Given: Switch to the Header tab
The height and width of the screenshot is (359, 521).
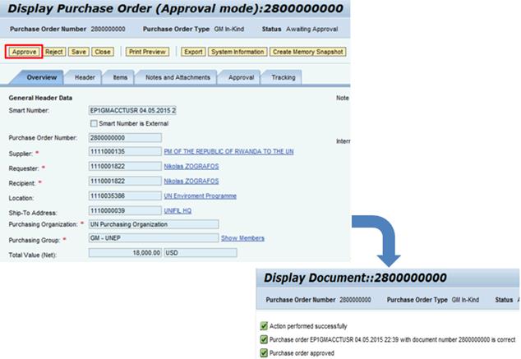Looking at the screenshot, I should coord(85,78).
